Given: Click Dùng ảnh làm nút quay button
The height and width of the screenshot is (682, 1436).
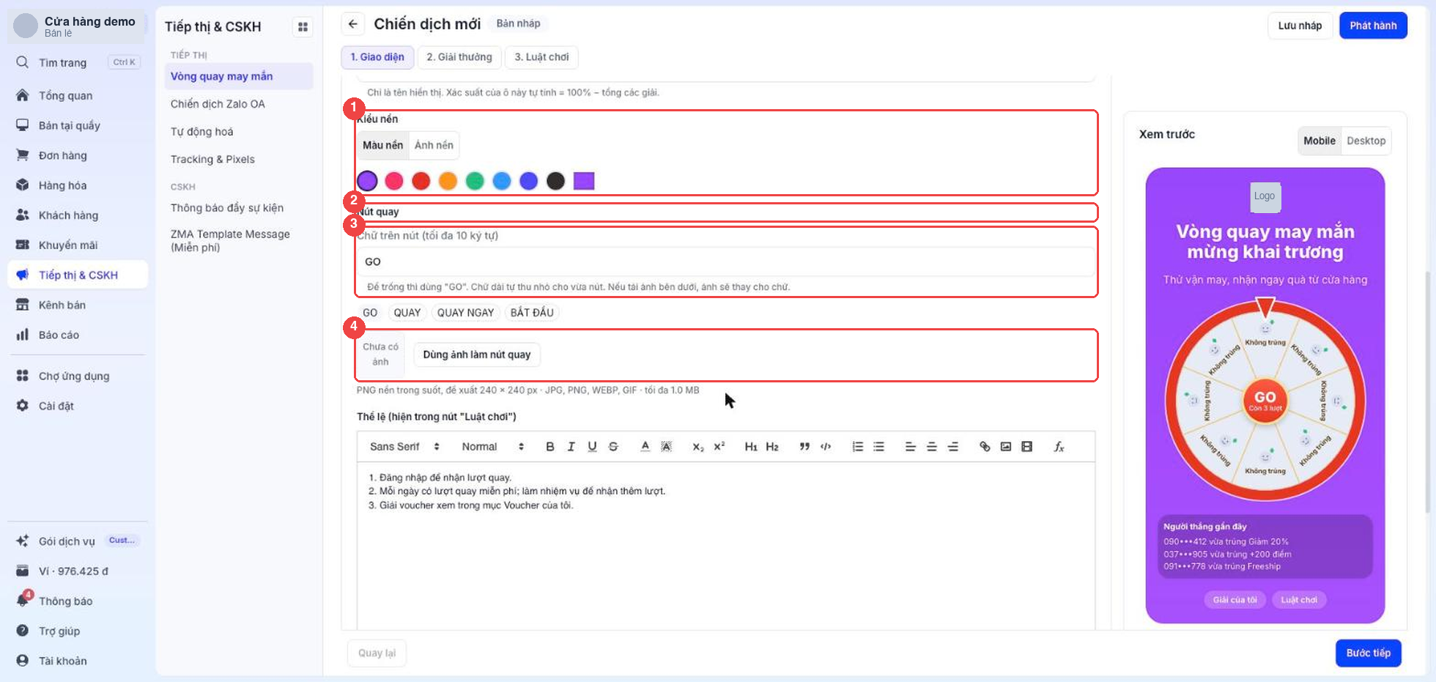Looking at the screenshot, I should click(x=477, y=355).
